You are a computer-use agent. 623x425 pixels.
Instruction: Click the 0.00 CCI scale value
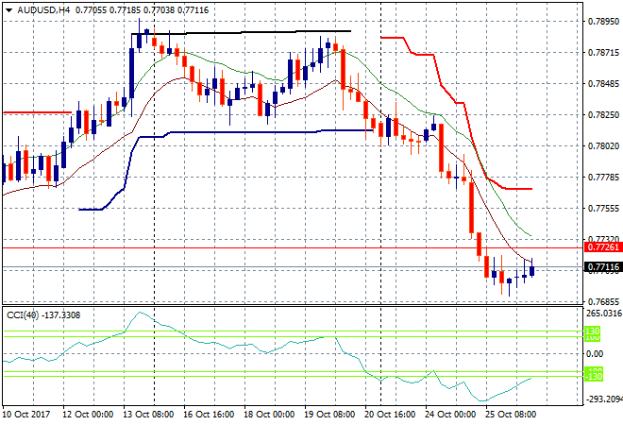[x=595, y=354]
